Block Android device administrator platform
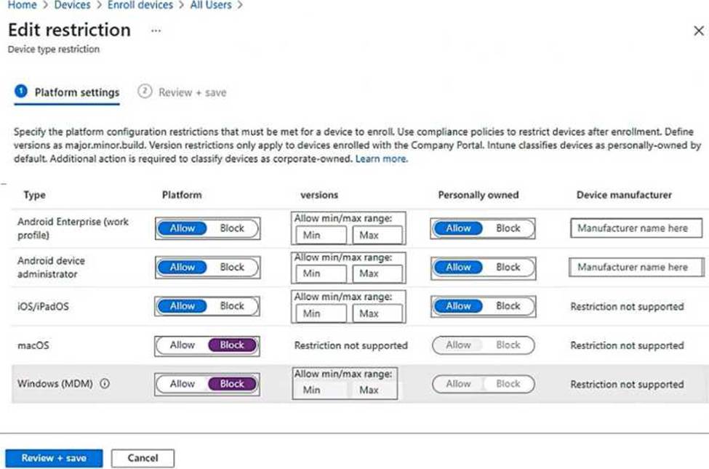This screenshot has height=469, width=709. pyautogui.click(x=232, y=268)
